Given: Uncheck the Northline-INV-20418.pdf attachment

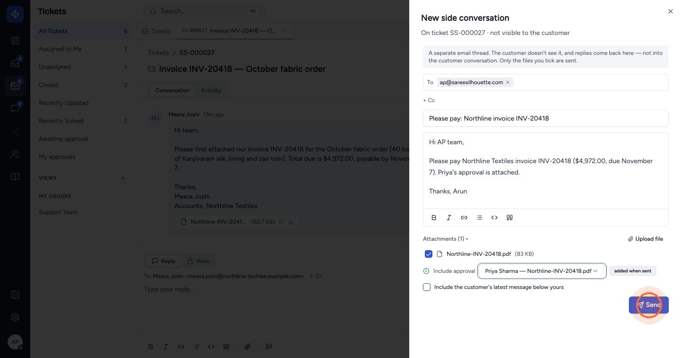Looking at the screenshot, I should [x=429, y=254].
